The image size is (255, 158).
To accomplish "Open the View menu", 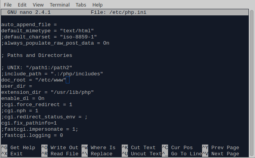I will [x=38, y=5].
